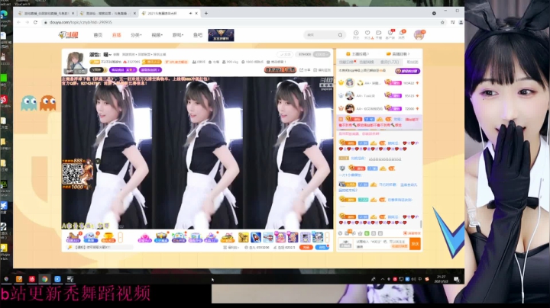Screen dimensions: 550x308
Task: Open Chrome from the Windows taskbar
Action: click(44, 279)
